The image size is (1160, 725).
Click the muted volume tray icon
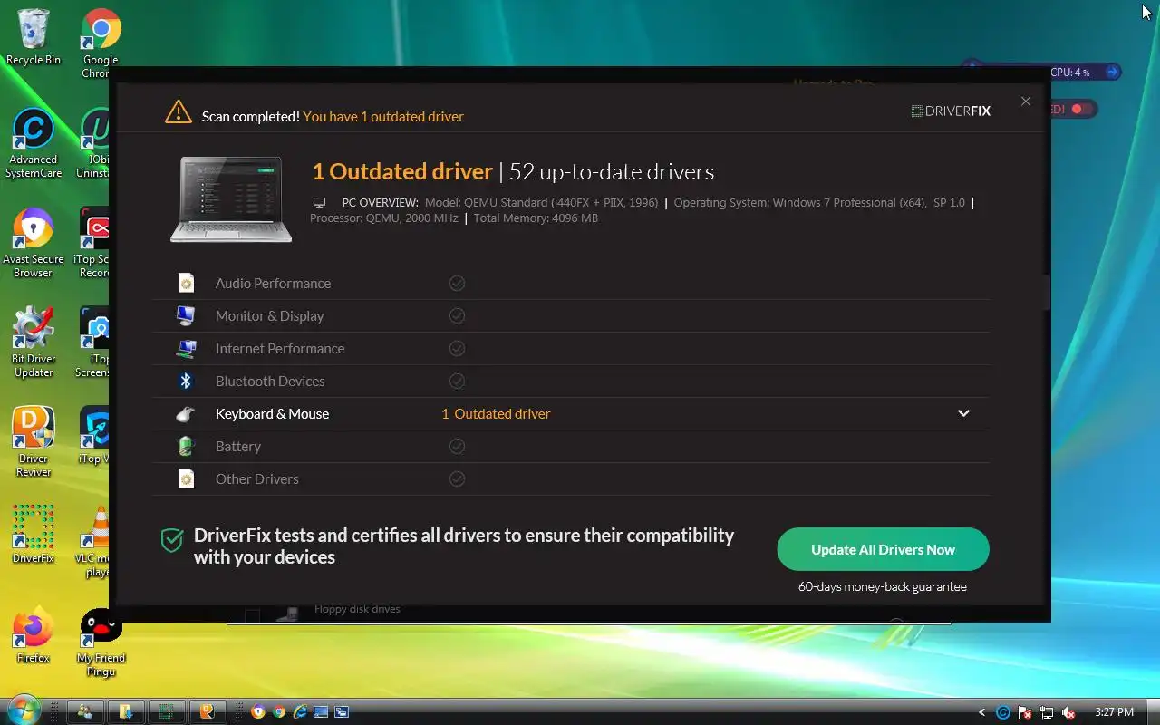tap(1068, 712)
